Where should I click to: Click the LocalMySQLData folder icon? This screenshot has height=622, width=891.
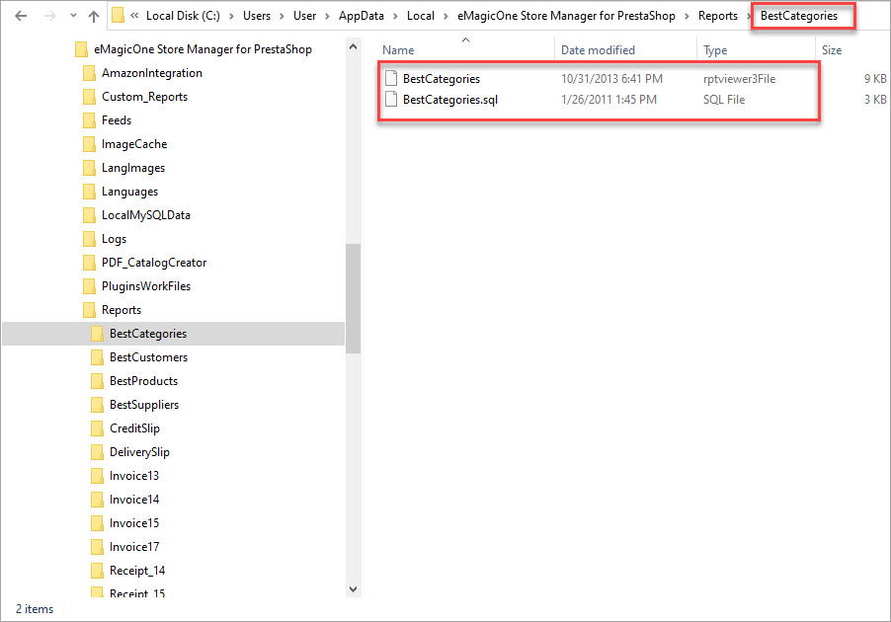pyautogui.click(x=89, y=215)
